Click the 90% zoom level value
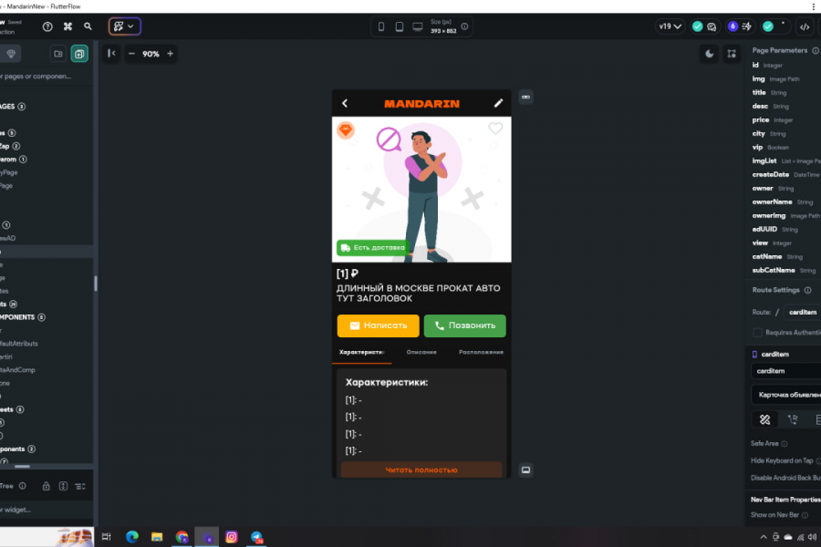Image resolution: width=821 pixels, height=547 pixels. coord(151,54)
